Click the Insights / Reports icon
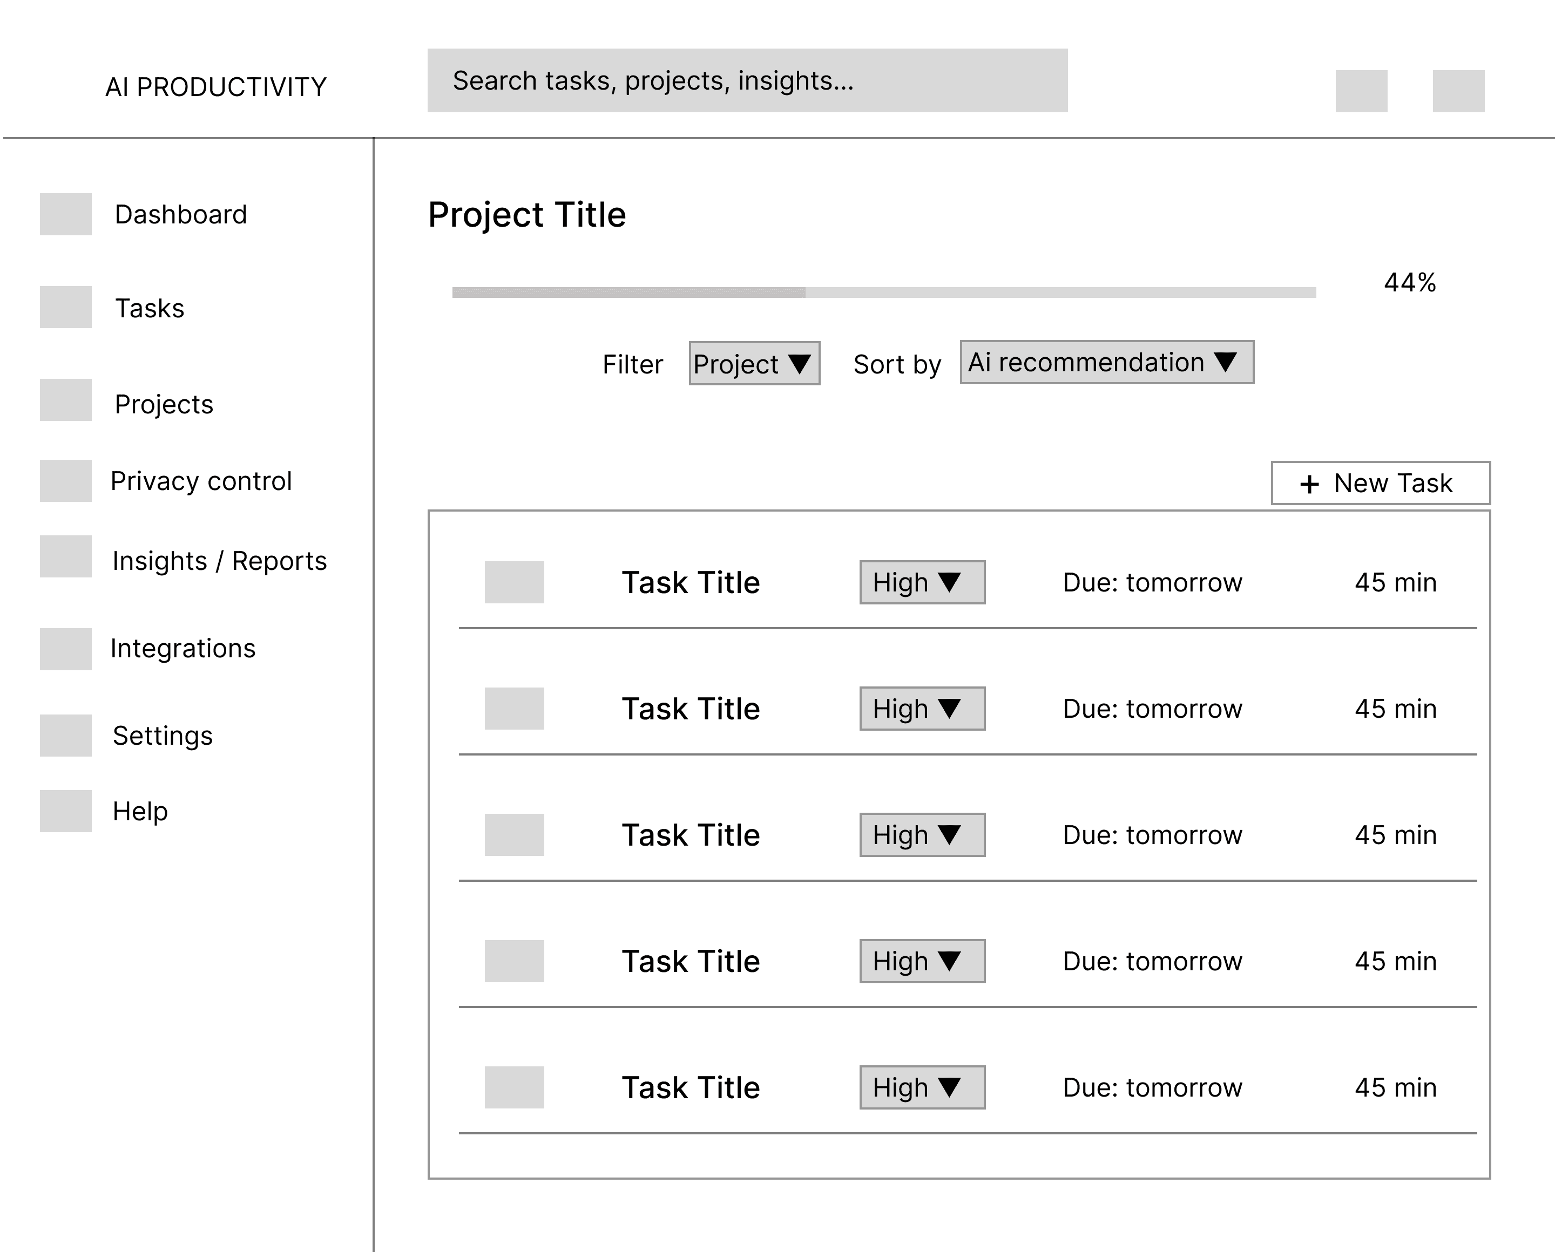The width and height of the screenshot is (1555, 1252). tap(66, 556)
